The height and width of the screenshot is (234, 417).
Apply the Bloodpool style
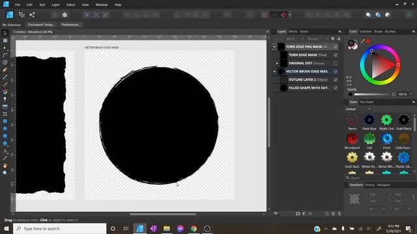pyautogui.click(x=352, y=141)
